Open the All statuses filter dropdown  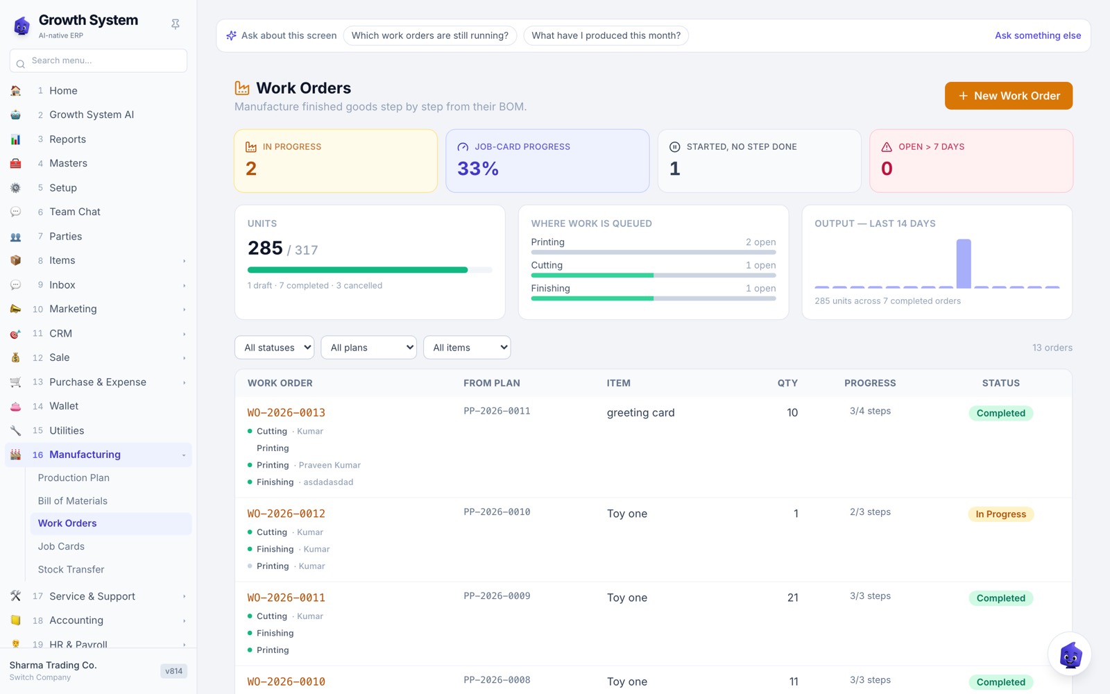(275, 348)
